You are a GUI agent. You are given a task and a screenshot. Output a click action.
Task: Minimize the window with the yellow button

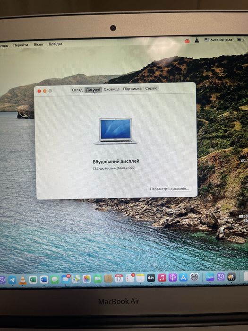(45, 91)
